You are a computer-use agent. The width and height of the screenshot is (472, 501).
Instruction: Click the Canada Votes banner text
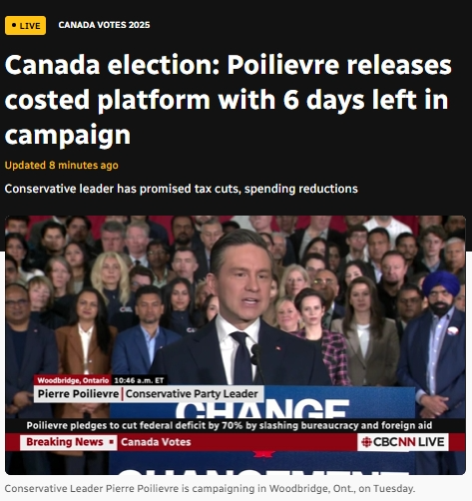[156, 442]
